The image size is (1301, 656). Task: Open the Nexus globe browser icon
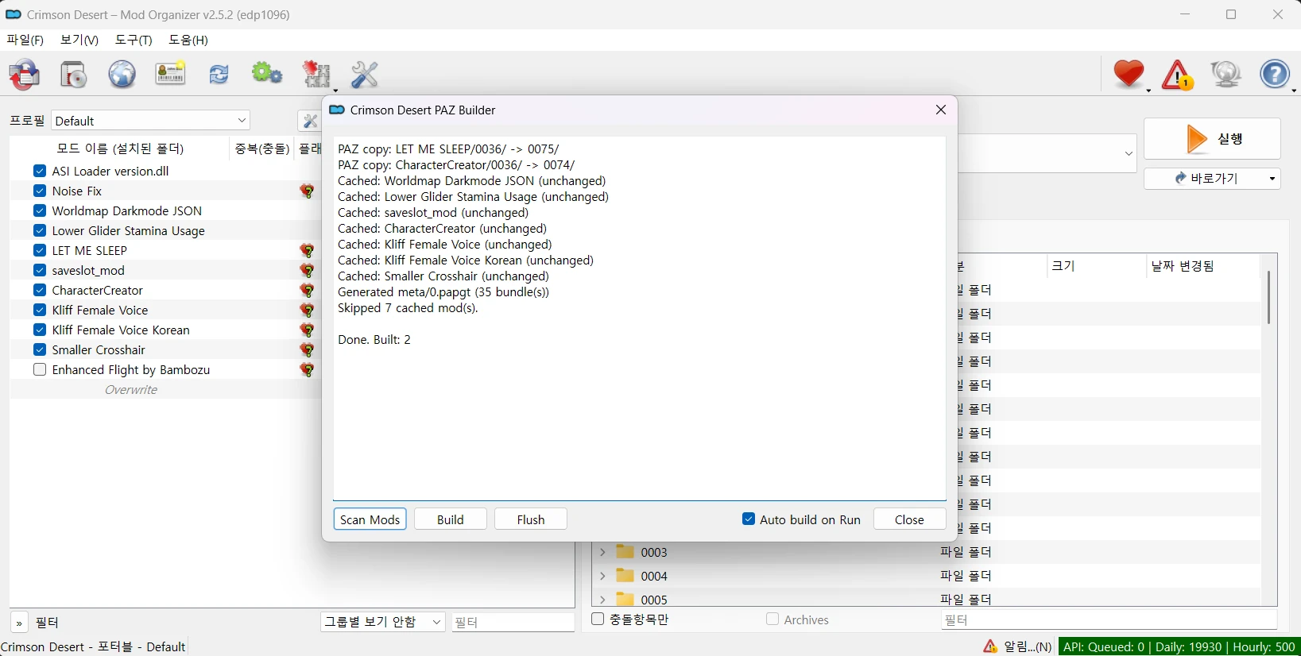[x=122, y=75]
